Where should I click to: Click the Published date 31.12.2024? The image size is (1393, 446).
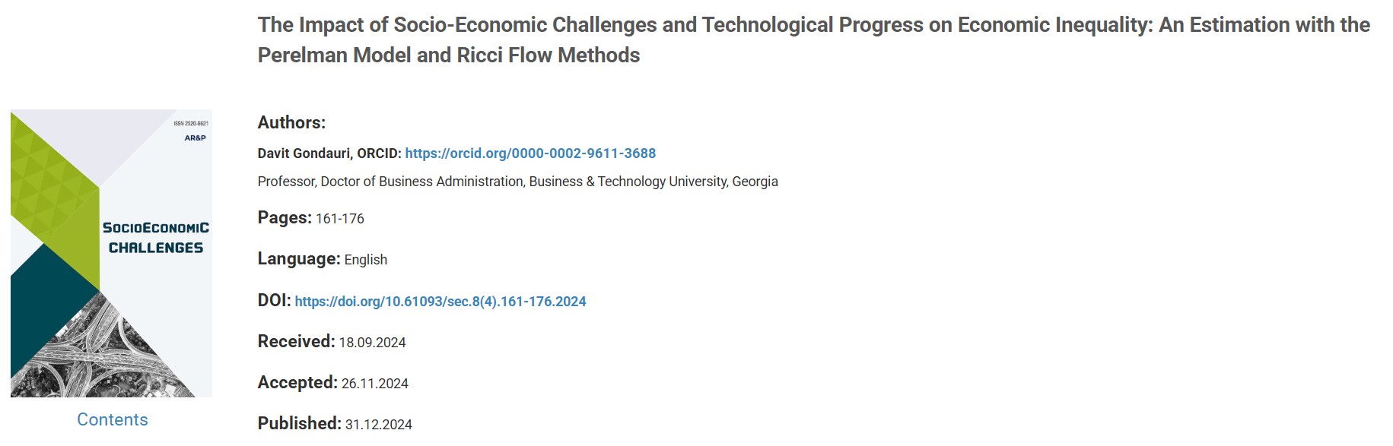pos(379,425)
